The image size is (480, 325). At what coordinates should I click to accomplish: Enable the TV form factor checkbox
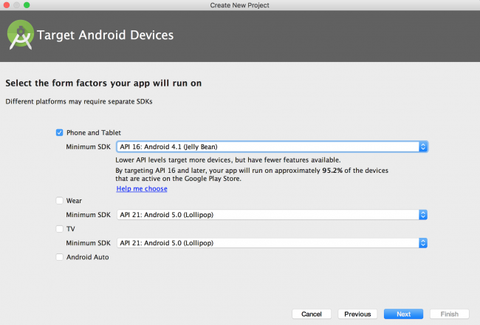59,229
